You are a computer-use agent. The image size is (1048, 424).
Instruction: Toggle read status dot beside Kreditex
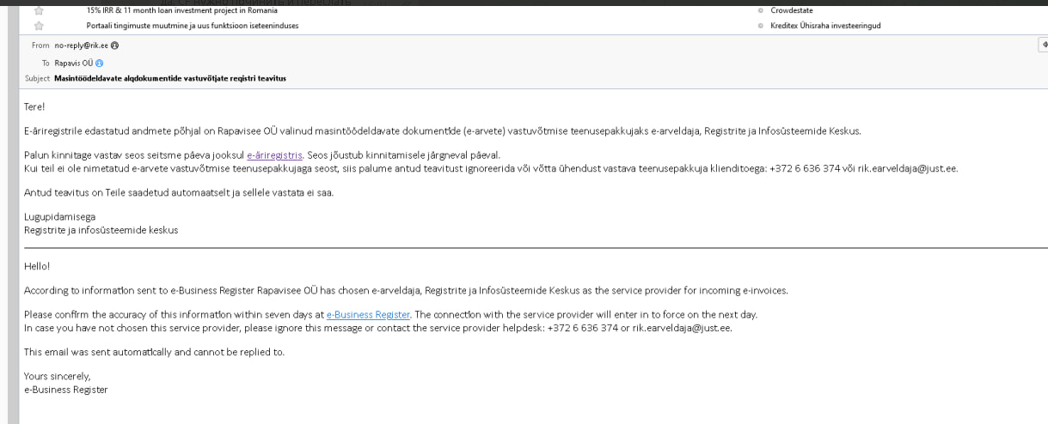pos(762,26)
